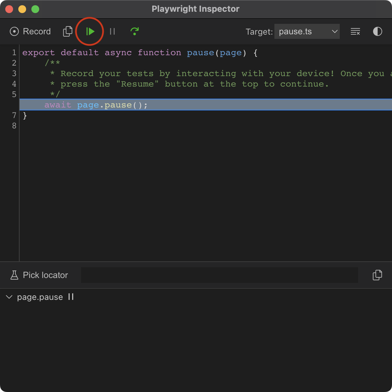Click the 'export default async function' code line
This screenshot has width=392, height=392.
click(x=140, y=53)
